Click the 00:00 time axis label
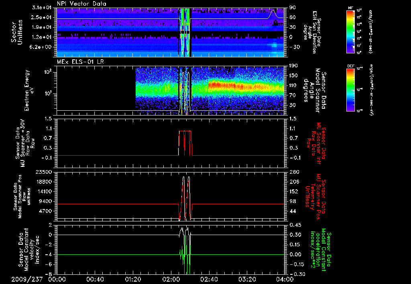The height and width of the screenshot is (284, 411). [57, 279]
